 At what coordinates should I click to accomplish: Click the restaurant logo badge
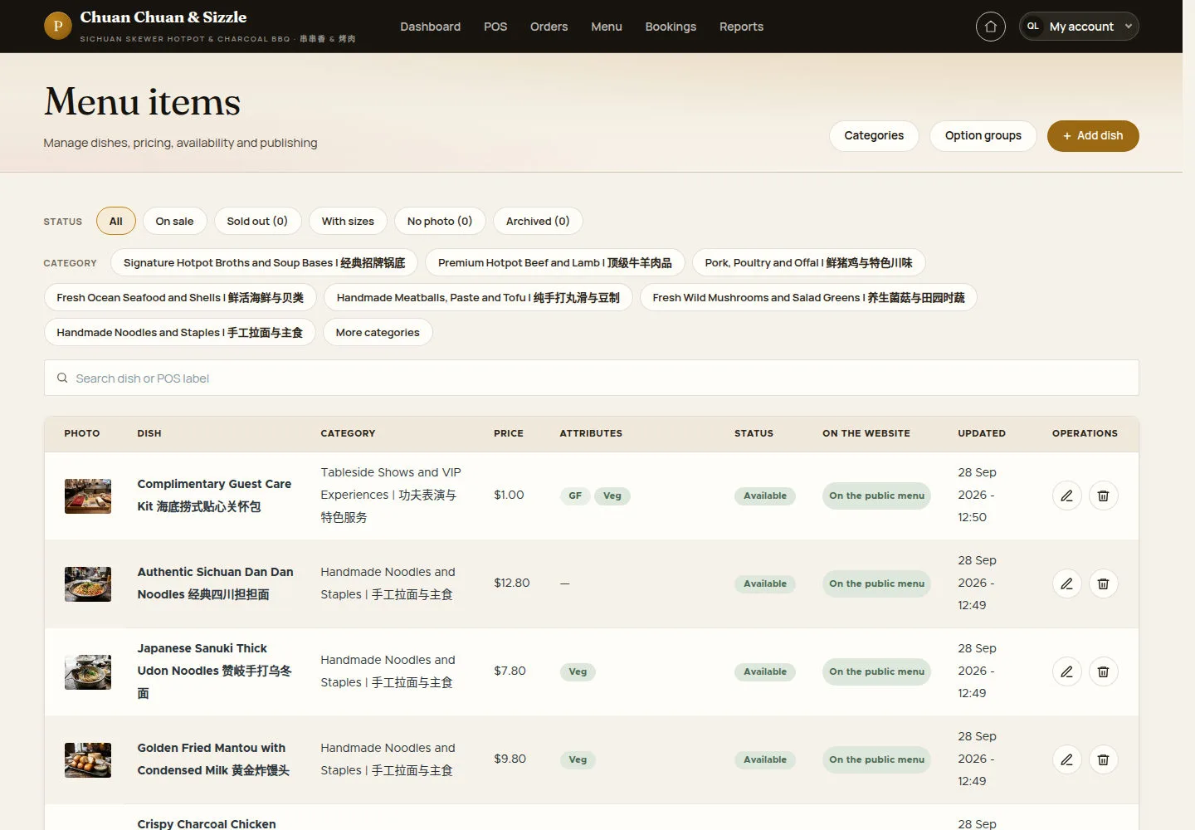(x=57, y=26)
